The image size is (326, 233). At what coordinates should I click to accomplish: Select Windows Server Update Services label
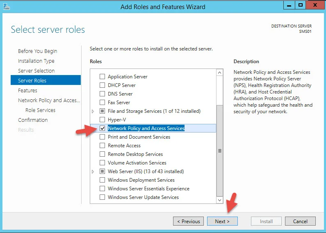click(x=143, y=197)
